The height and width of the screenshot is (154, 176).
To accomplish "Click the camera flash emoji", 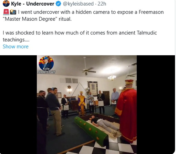I will [x=13, y=12].
